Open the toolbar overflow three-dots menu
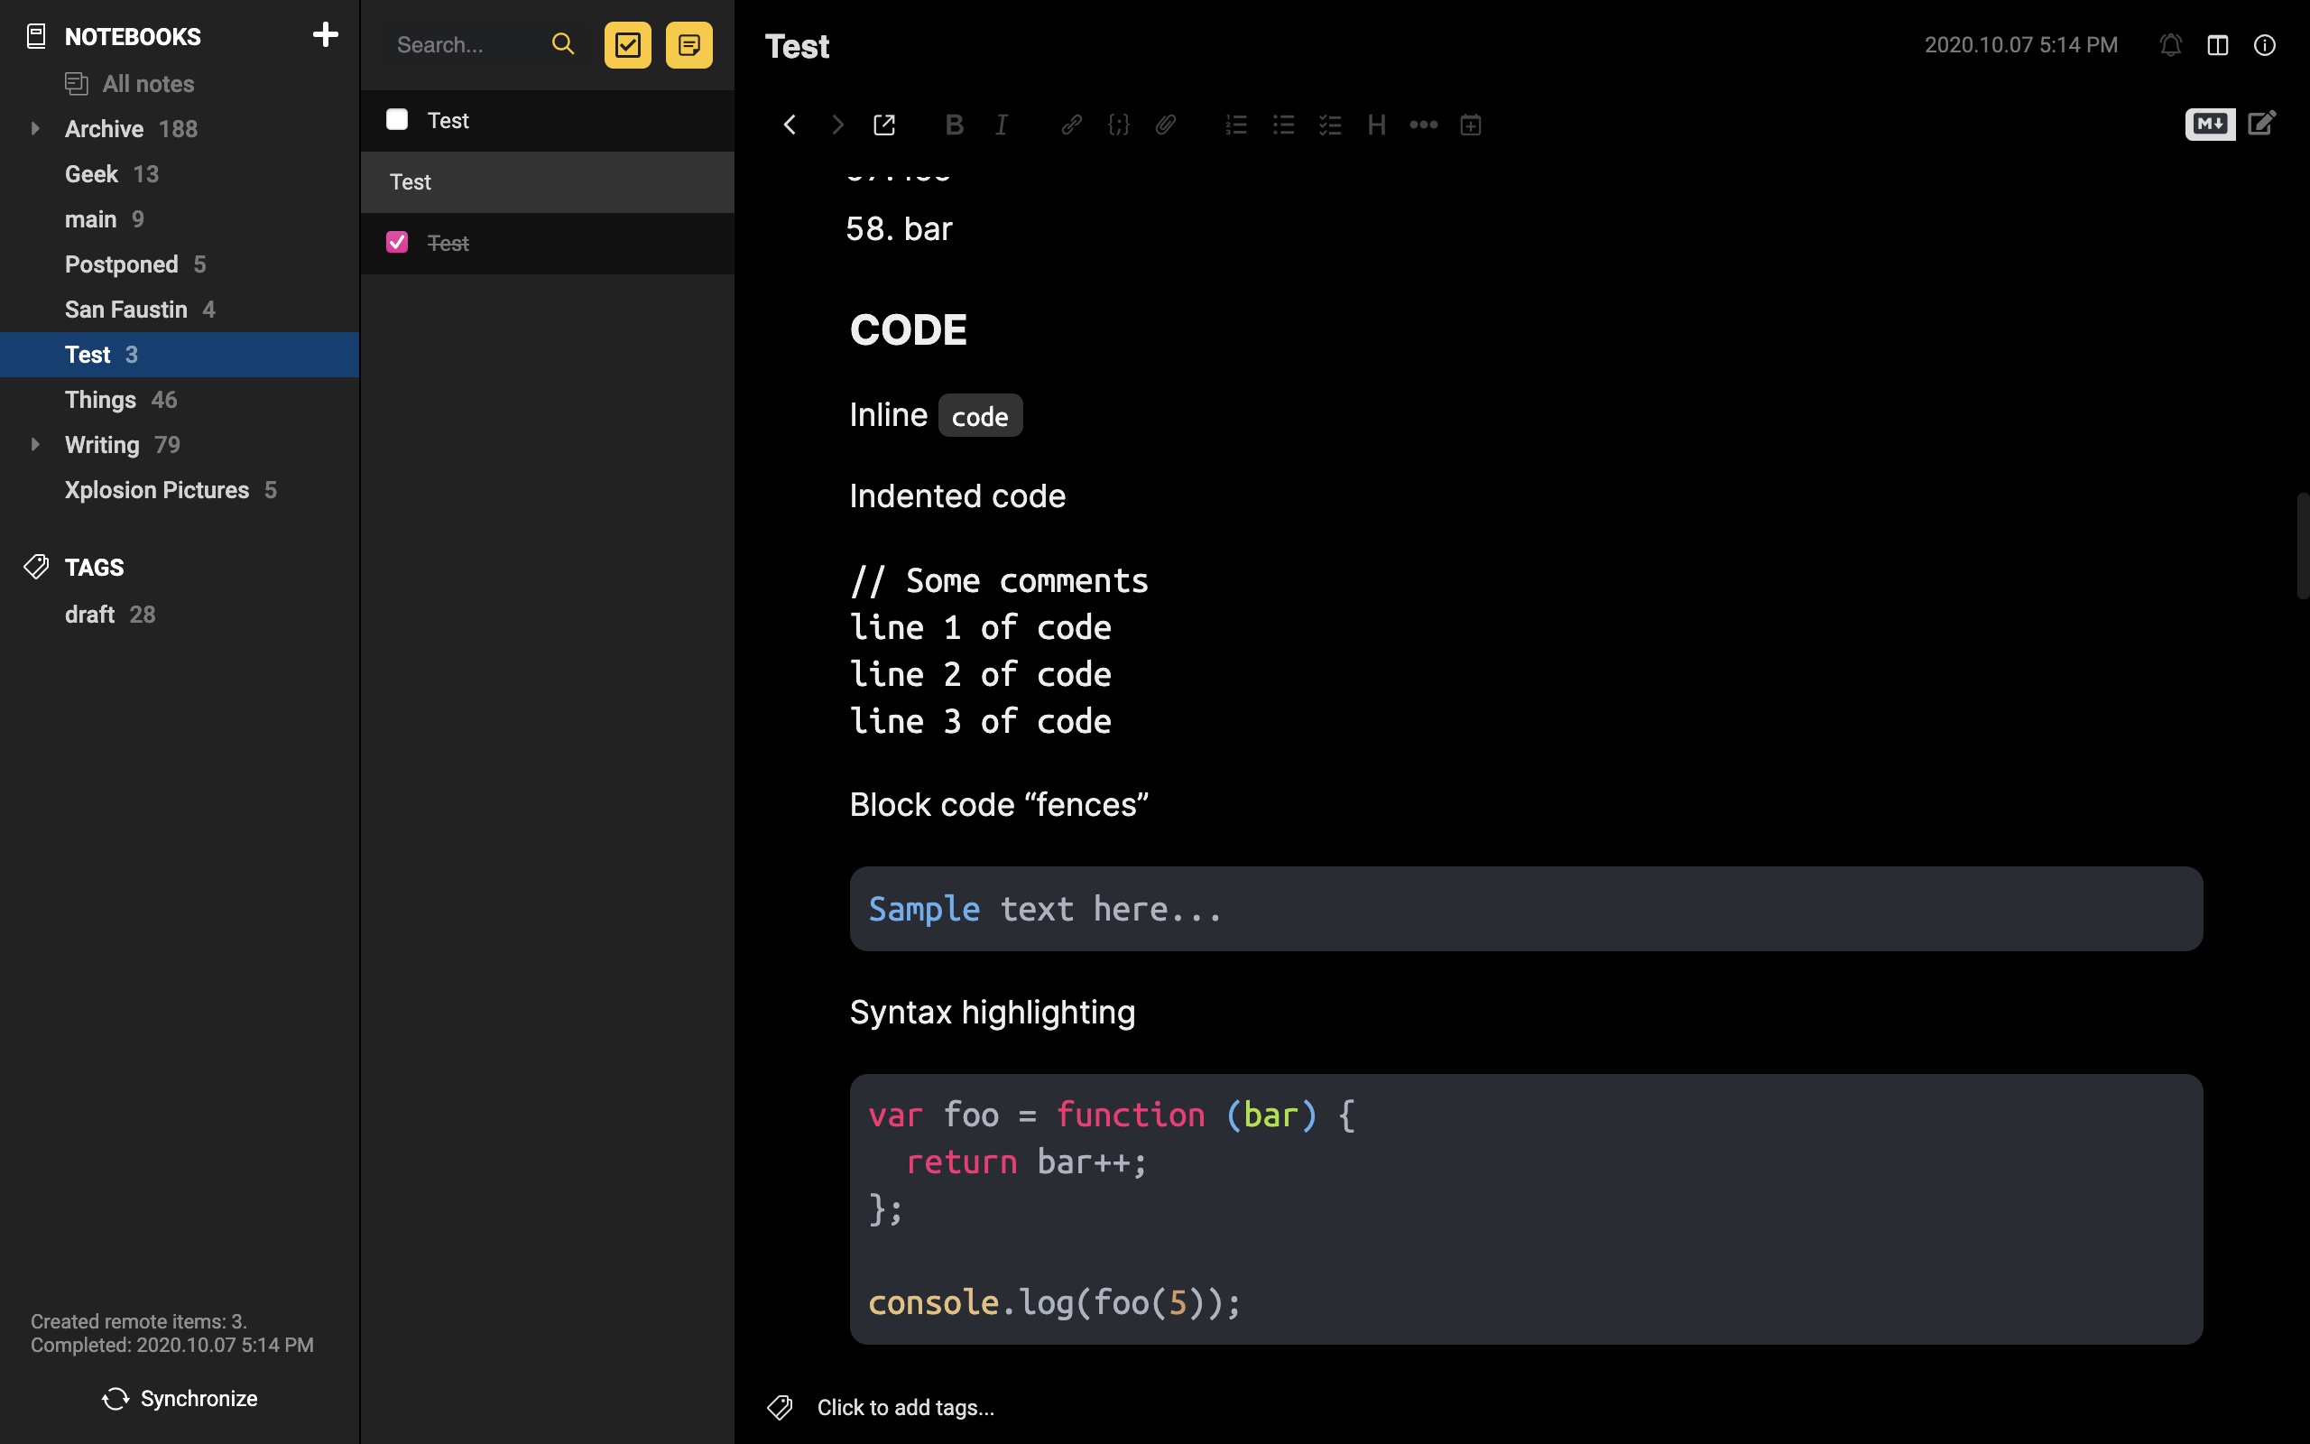The width and height of the screenshot is (2310, 1444). tap(1423, 125)
